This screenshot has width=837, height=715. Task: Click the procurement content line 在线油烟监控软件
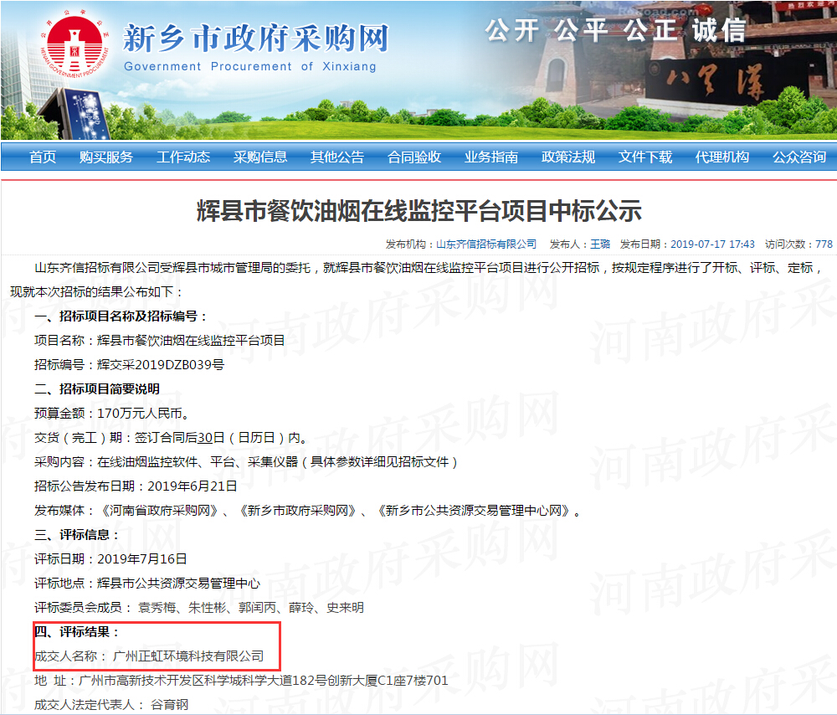pyautogui.click(x=247, y=462)
